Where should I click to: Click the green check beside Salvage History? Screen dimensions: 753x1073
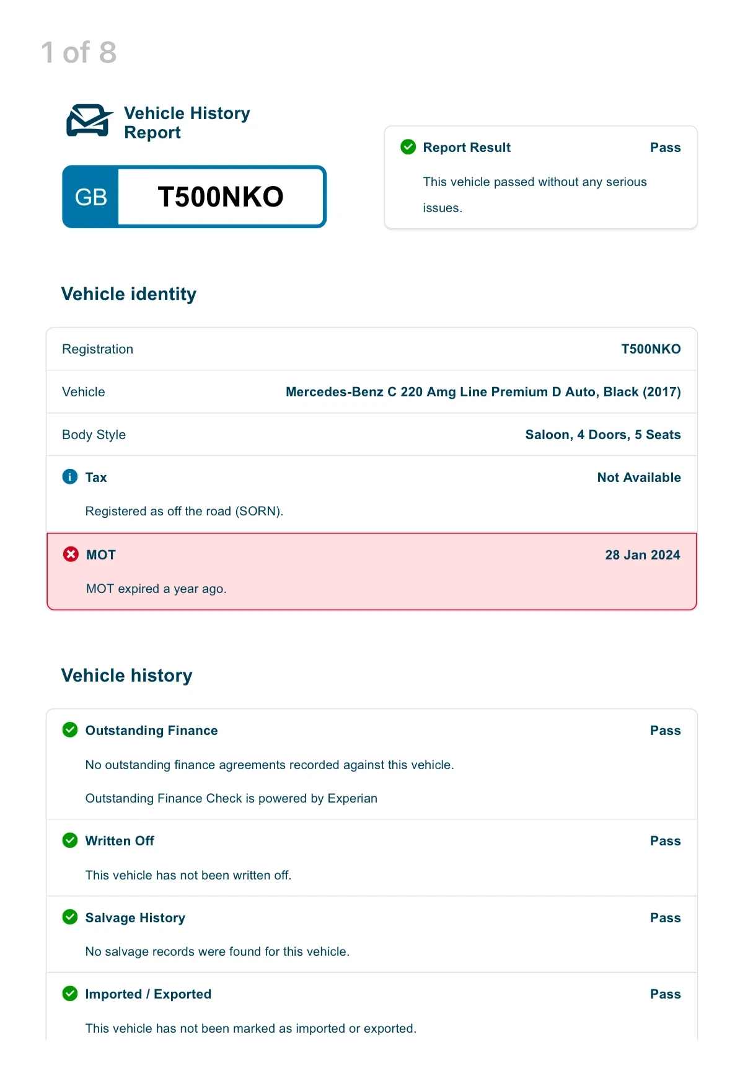(x=70, y=917)
